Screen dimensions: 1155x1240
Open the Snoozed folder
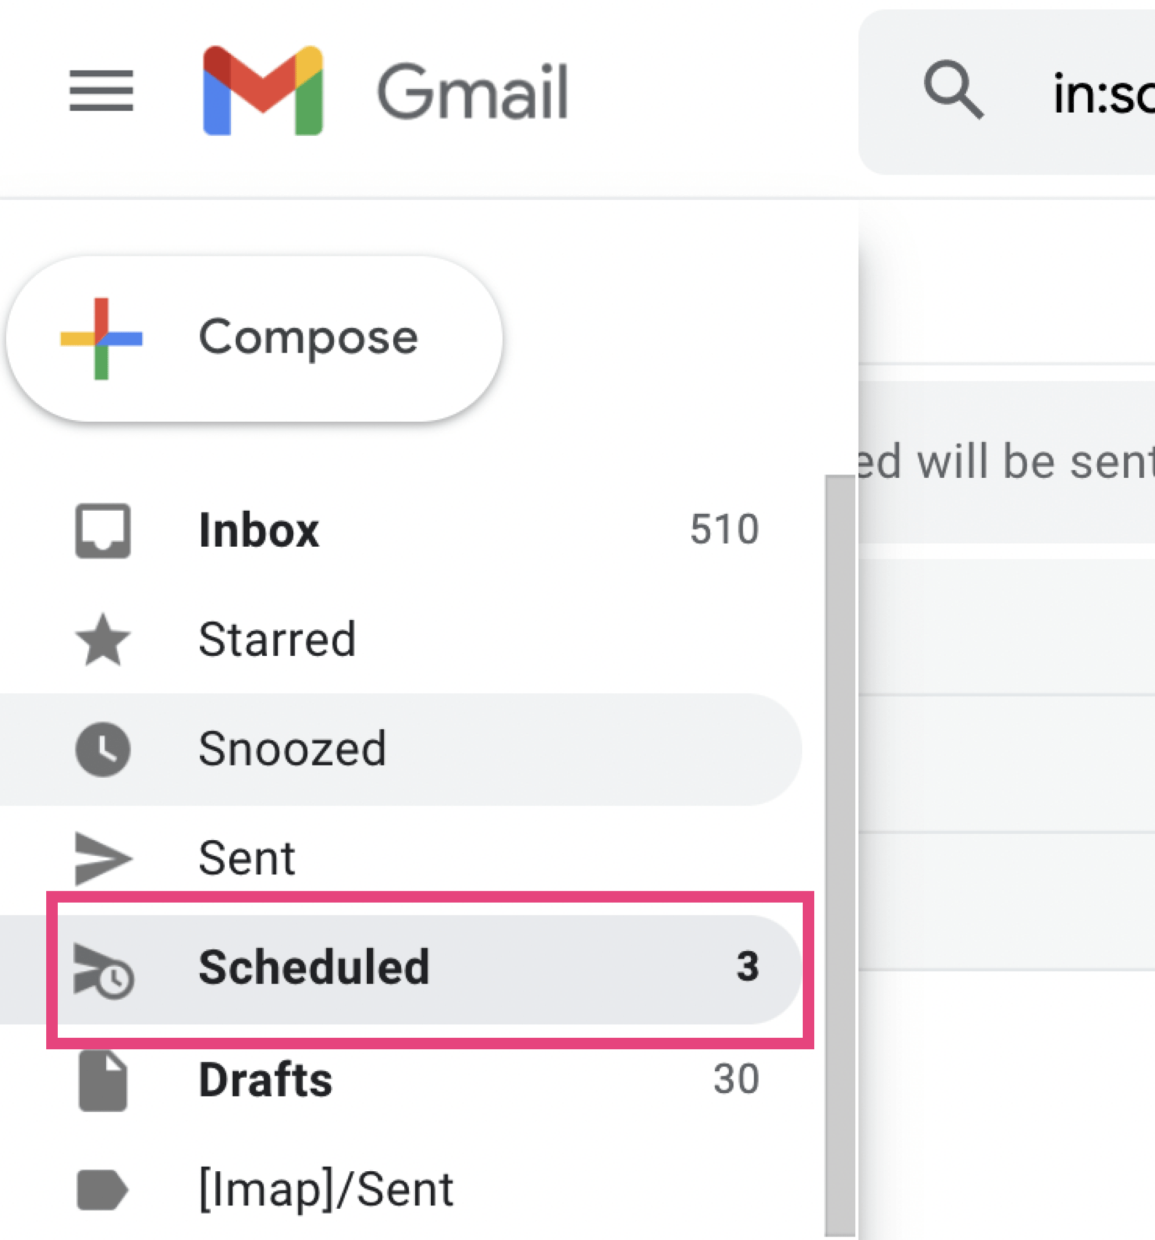point(292,748)
